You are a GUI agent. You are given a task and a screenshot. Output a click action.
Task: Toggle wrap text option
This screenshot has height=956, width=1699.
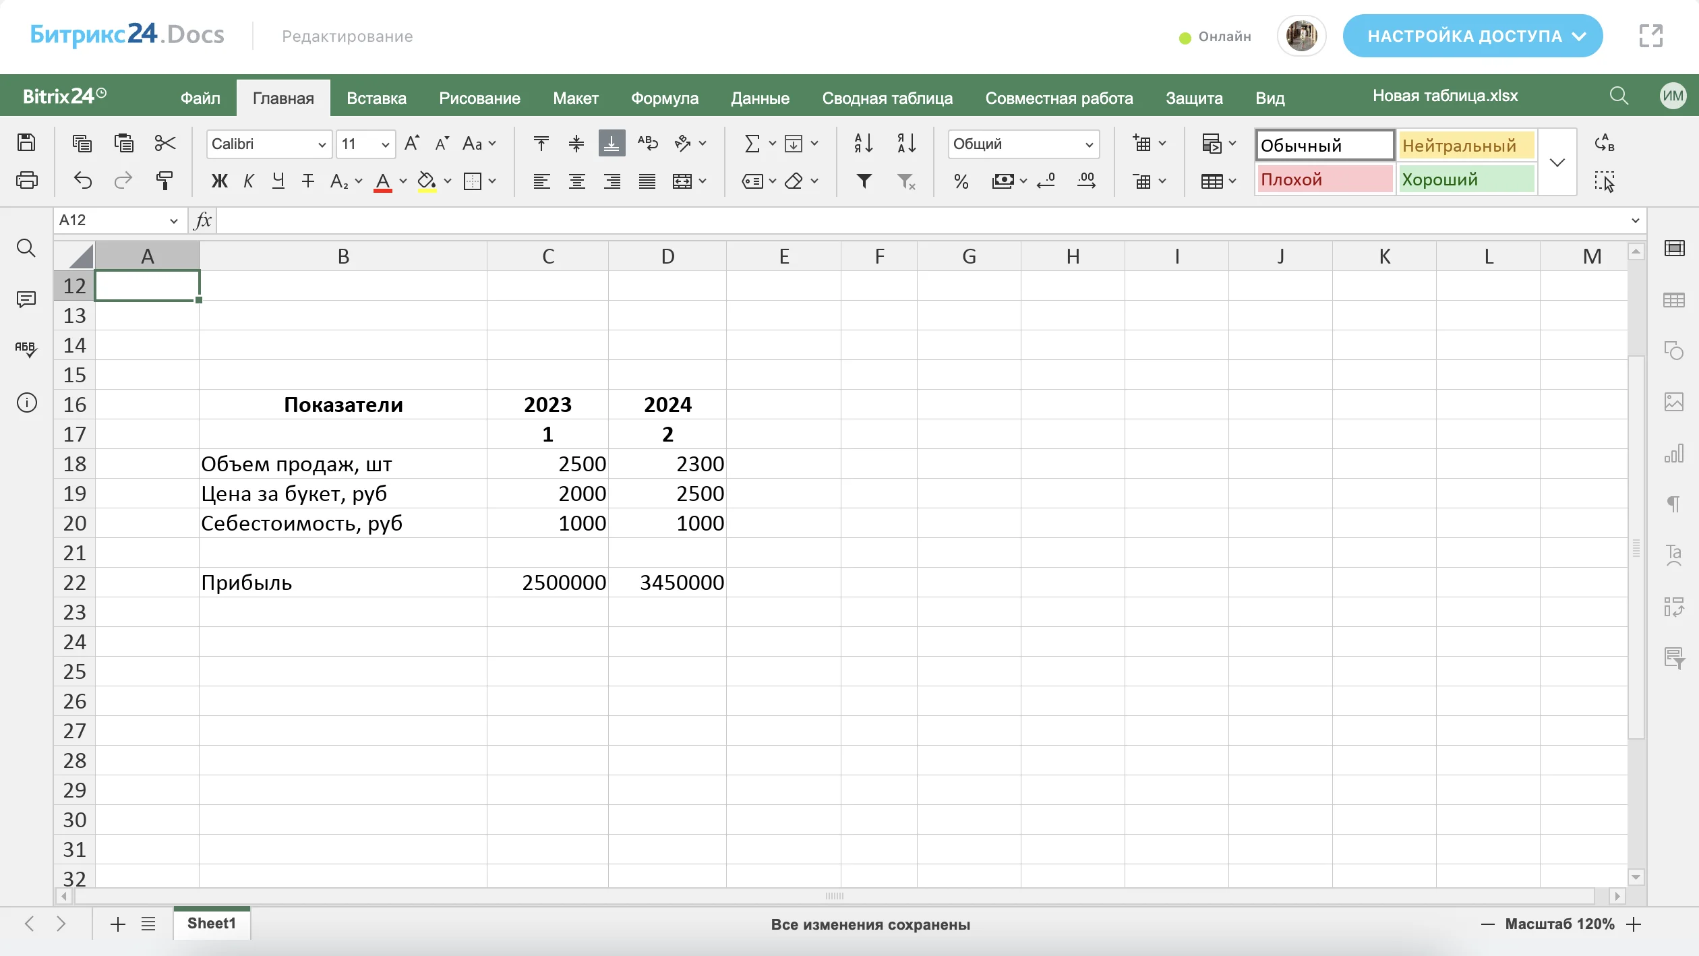tap(648, 143)
